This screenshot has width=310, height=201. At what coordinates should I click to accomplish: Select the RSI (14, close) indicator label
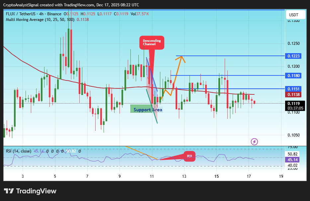click(19, 151)
